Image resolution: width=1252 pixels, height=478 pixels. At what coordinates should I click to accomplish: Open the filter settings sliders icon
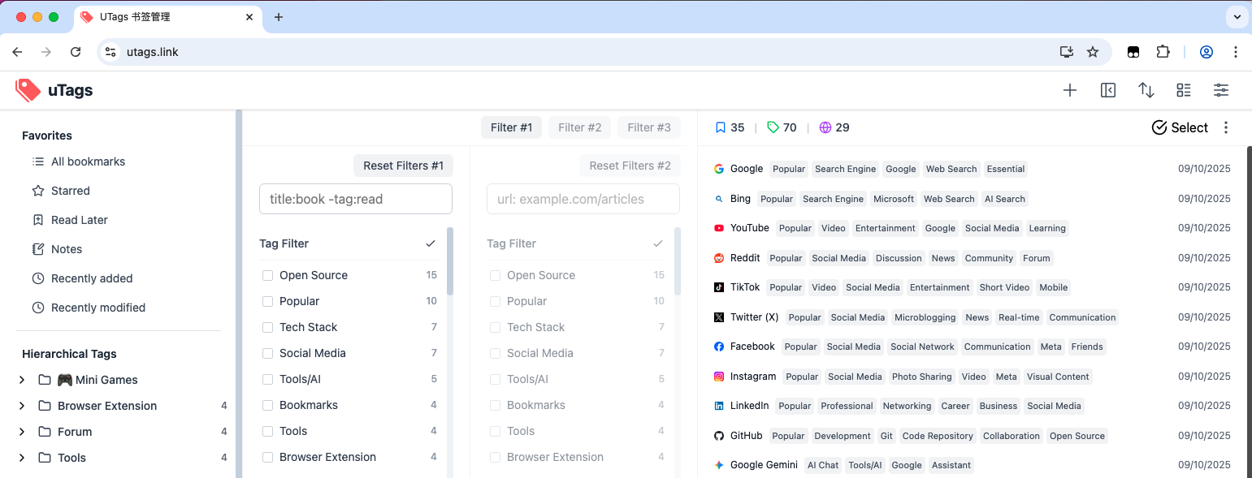(x=1221, y=91)
